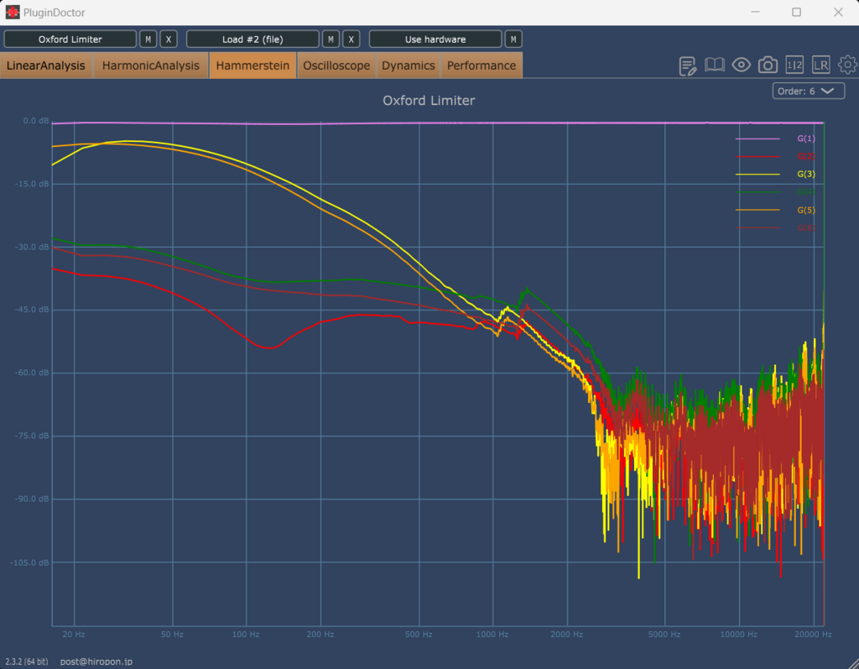Open the Dynamics tab
This screenshot has width=859, height=669.
point(409,65)
